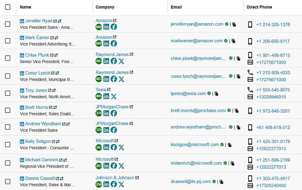Click the Facebook icon in Mark Eamer's row
The image size is (302, 190).
point(114,43)
